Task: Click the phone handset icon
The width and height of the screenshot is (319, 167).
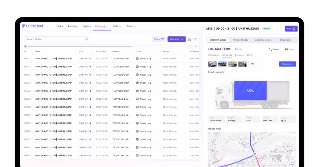Action: point(271,49)
